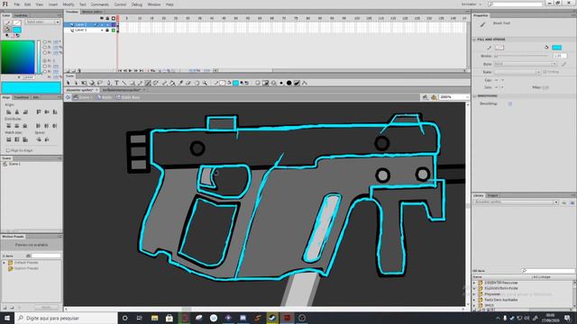The image size is (577, 324).
Task: Select the Paint Bucket tool
Action: [172, 83]
